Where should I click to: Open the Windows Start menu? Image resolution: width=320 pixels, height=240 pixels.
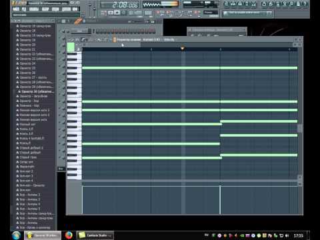click(x=16, y=235)
